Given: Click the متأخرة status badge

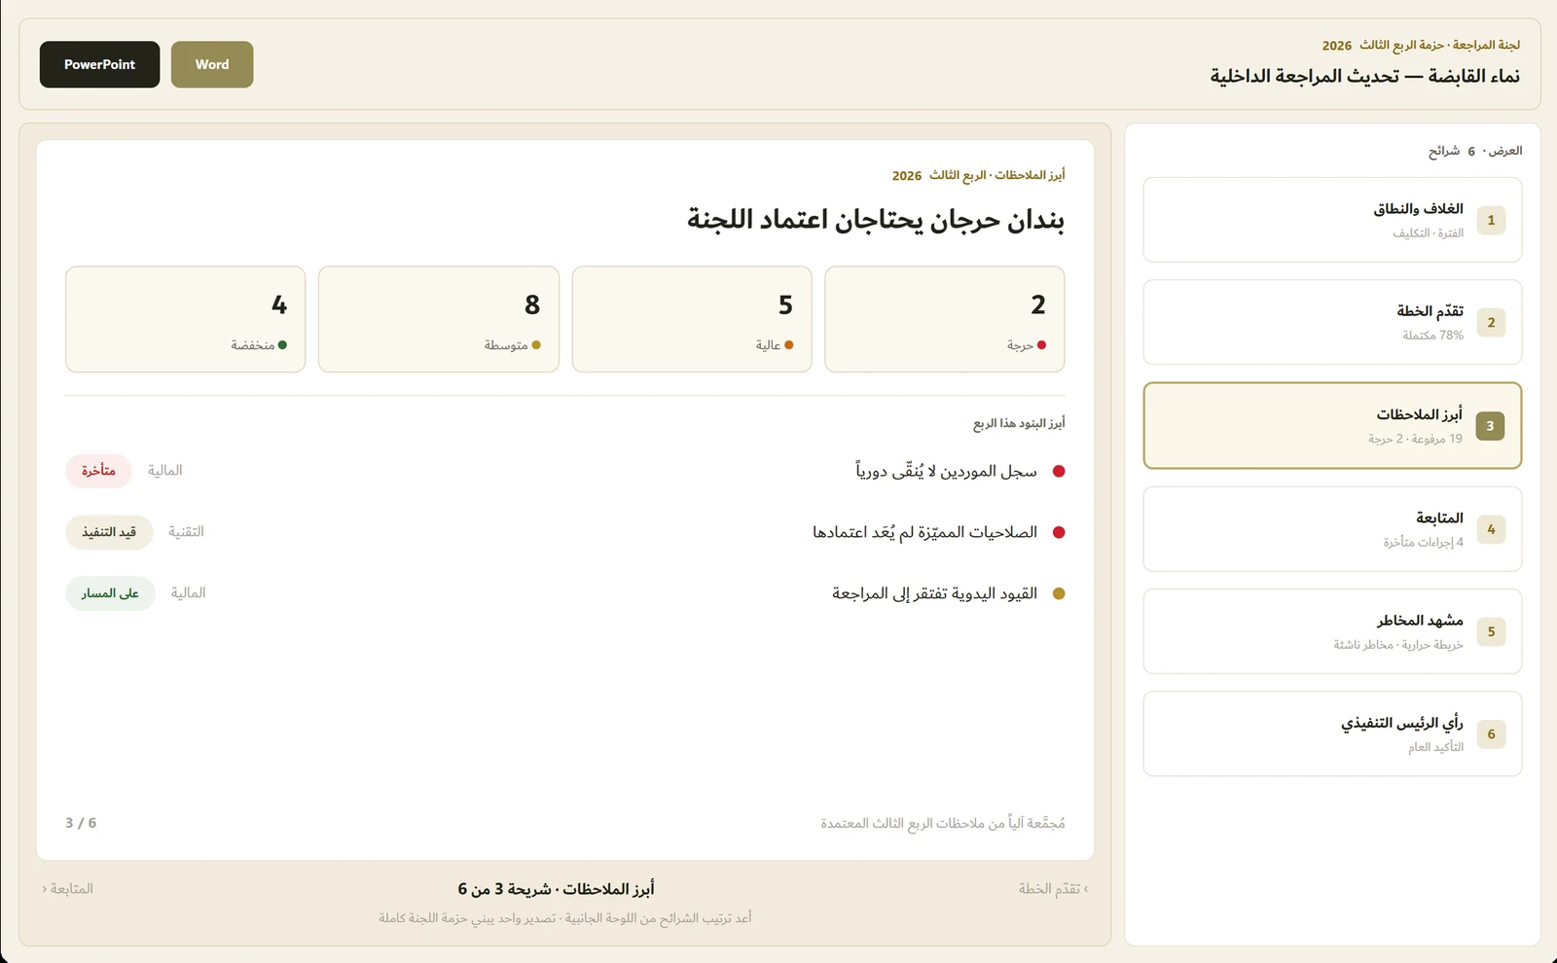Looking at the screenshot, I should 98,471.
